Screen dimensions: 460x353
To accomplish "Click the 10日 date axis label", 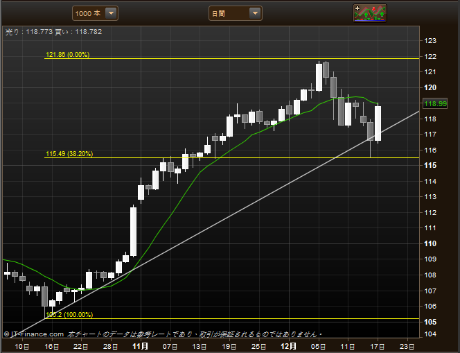I will click(x=21, y=347).
